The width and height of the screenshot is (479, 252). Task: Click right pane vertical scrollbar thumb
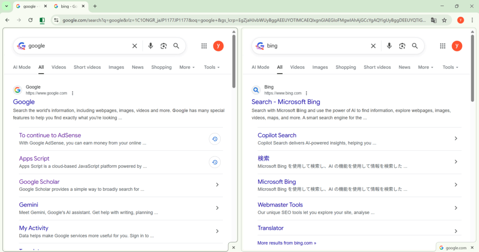tap(472, 67)
